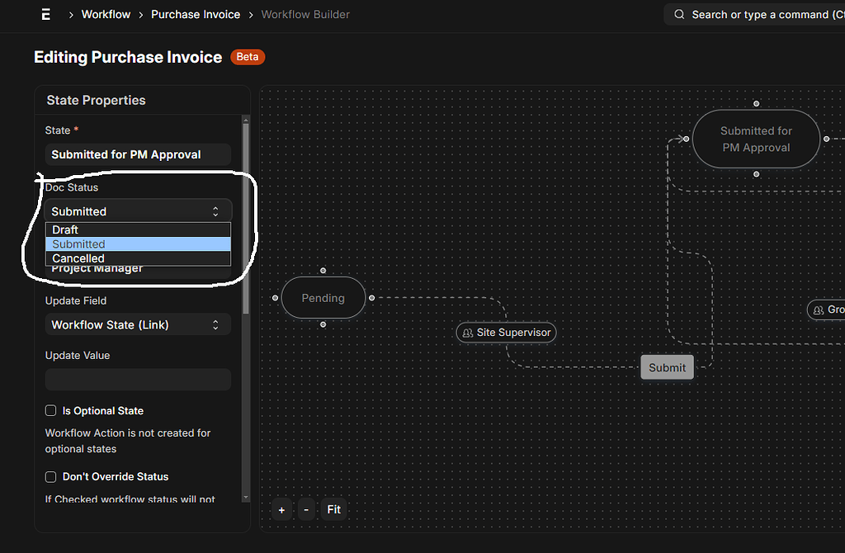The height and width of the screenshot is (553, 845).
Task: Click the bottom handle of Submitted for PM Approval
Action: [x=756, y=174]
